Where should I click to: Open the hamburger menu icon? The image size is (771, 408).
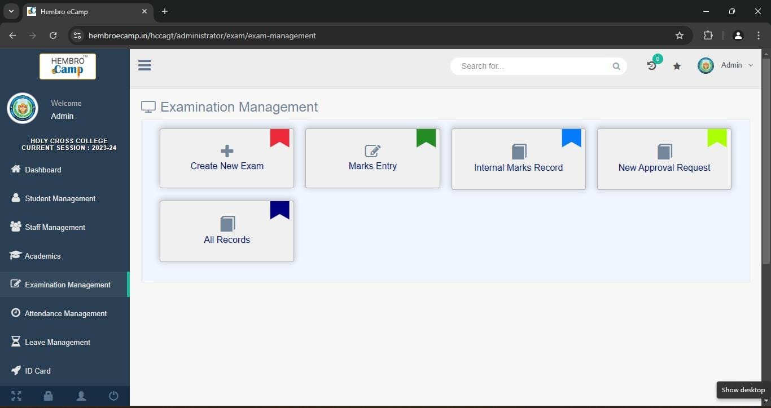tap(144, 65)
